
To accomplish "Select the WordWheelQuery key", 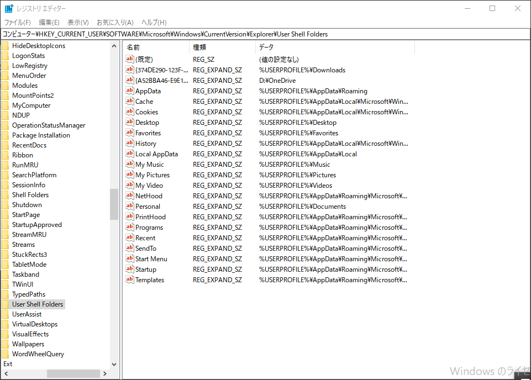I will (38, 354).
